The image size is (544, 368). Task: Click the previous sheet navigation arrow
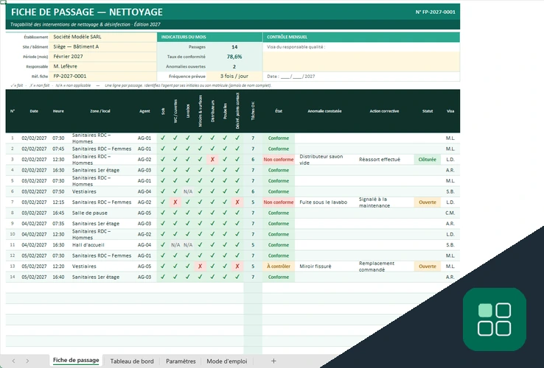point(13,361)
